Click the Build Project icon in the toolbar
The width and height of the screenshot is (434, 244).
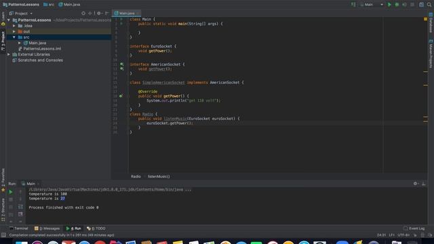(353, 5)
